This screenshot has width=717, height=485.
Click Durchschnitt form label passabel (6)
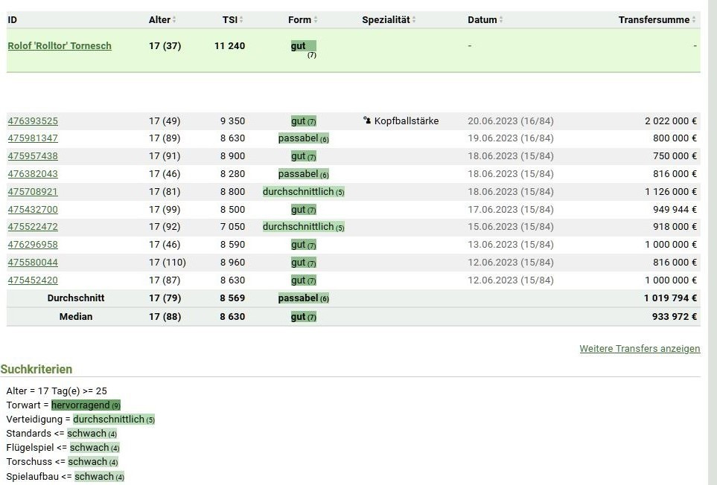click(x=303, y=298)
